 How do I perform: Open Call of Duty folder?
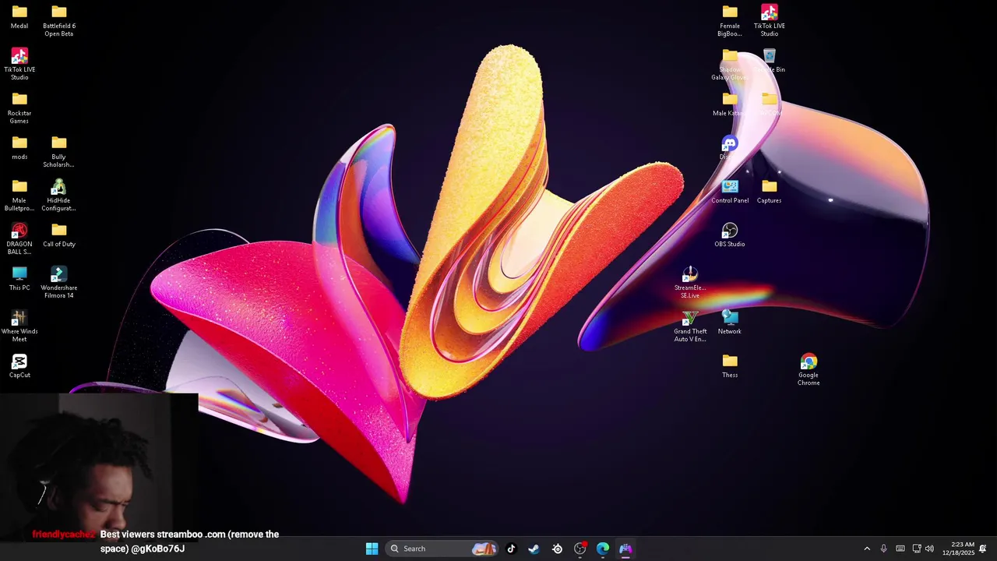click(x=59, y=235)
